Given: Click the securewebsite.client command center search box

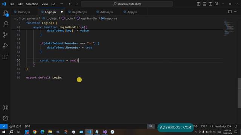Looking at the screenshot, I should [x=127, y=4].
